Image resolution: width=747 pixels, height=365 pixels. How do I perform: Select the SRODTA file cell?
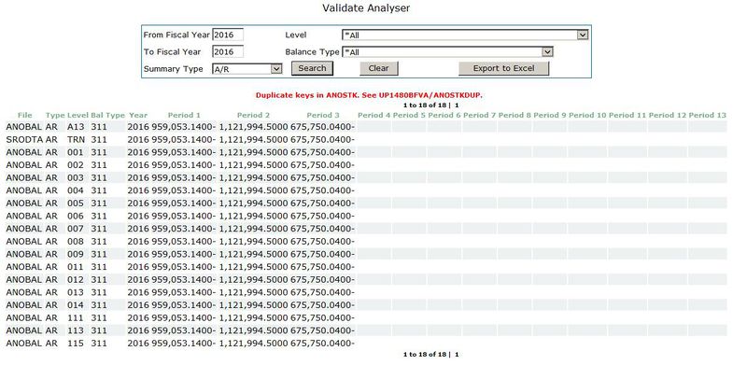click(25, 140)
